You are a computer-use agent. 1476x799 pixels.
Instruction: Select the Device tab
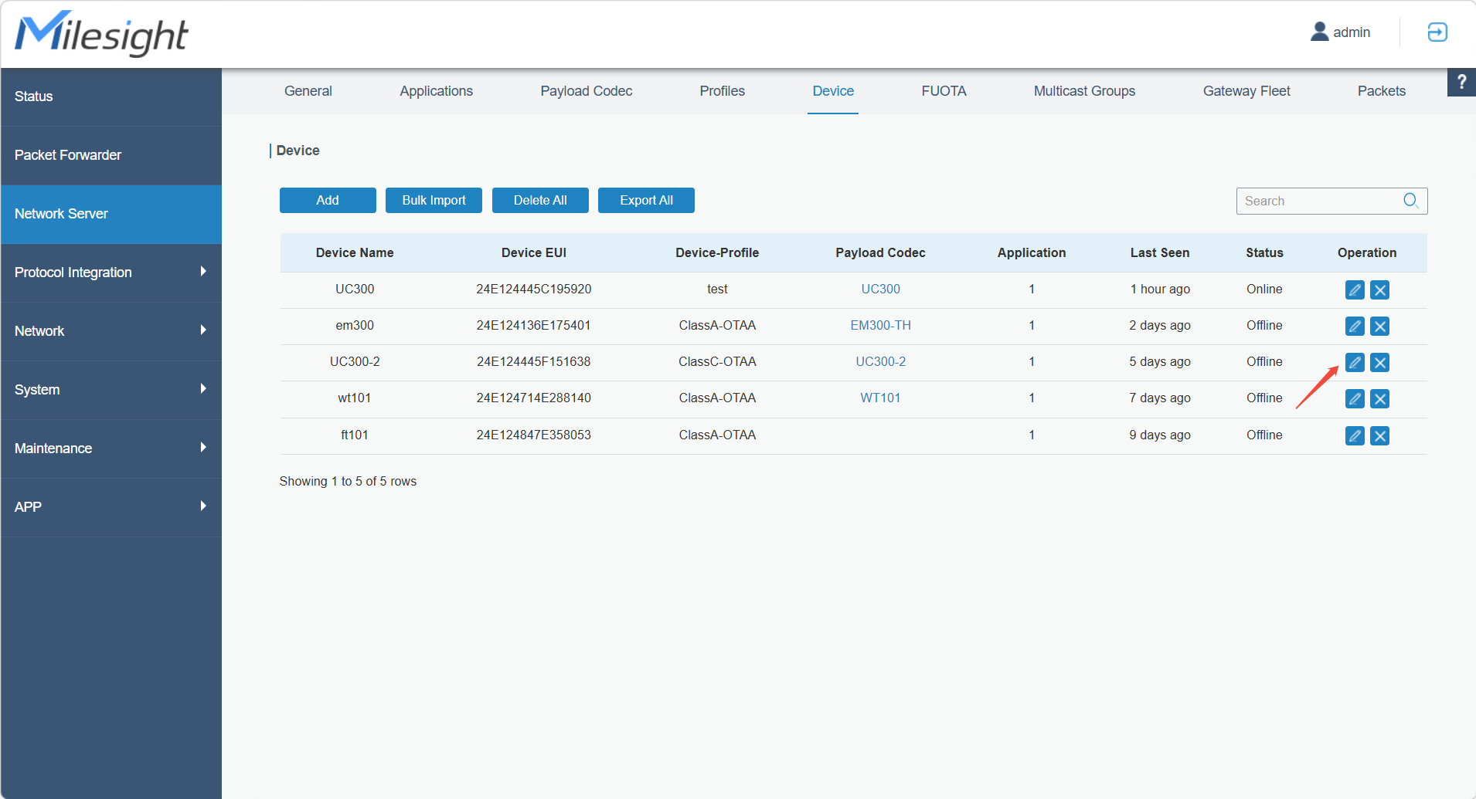click(833, 91)
